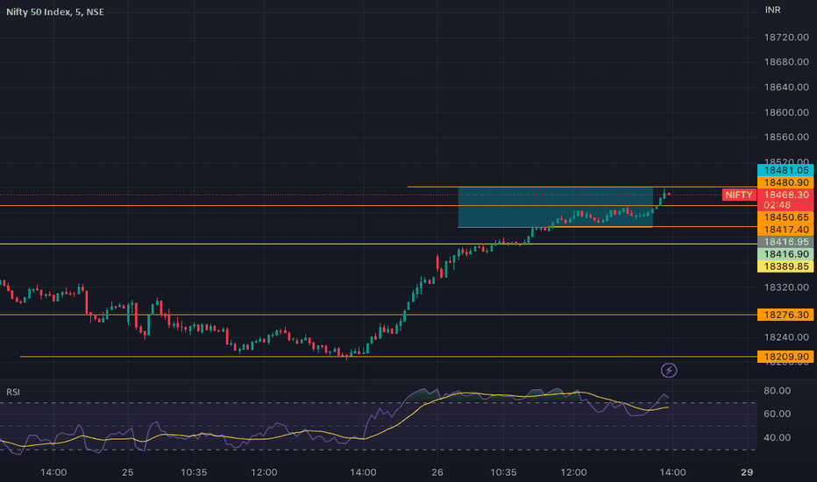Click the RSI 80.00 scale value

coord(777,391)
